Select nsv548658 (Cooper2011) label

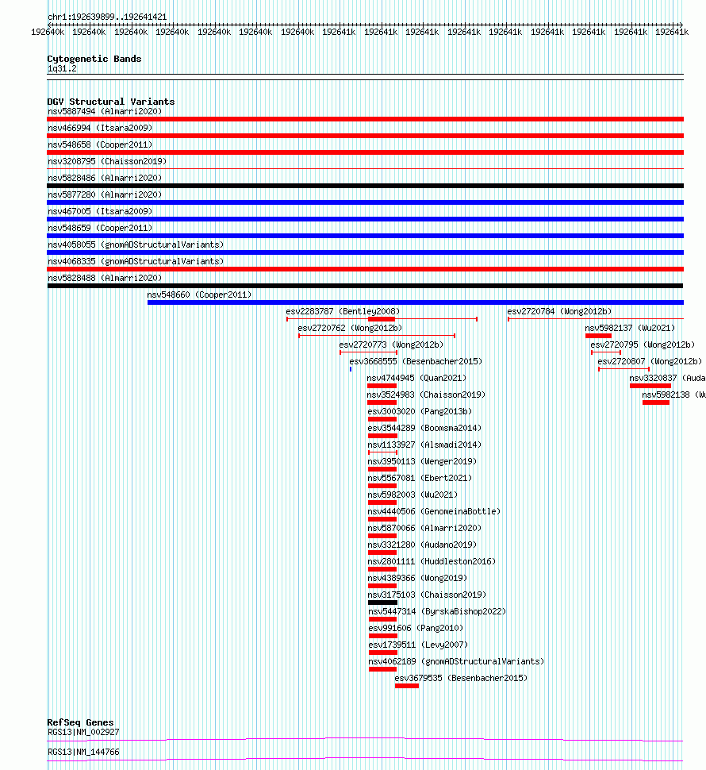point(100,144)
